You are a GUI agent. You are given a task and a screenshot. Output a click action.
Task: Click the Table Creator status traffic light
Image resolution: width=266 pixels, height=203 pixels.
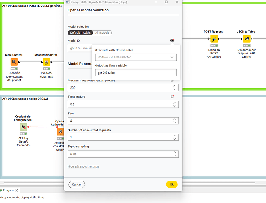[x=14, y=69]
